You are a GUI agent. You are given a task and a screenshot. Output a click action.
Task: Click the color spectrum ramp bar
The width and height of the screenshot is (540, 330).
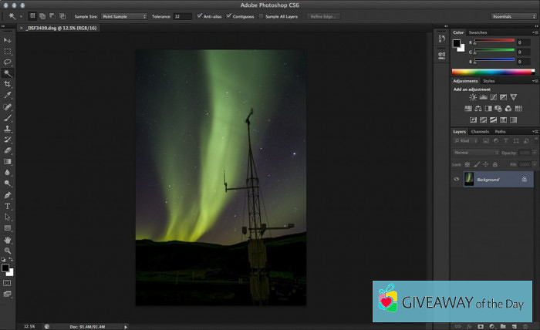[494, 72]
